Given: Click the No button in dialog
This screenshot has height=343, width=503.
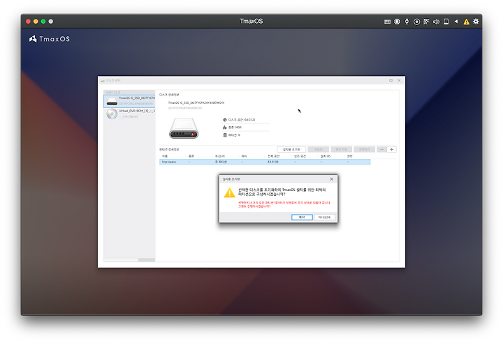Looking at the screenshot, I should pyautogui.click(x=325, y=217).
